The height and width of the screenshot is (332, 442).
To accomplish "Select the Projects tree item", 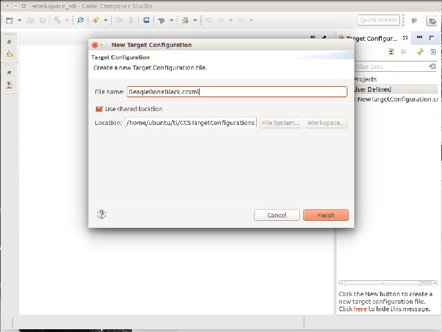I will [365, 79].
